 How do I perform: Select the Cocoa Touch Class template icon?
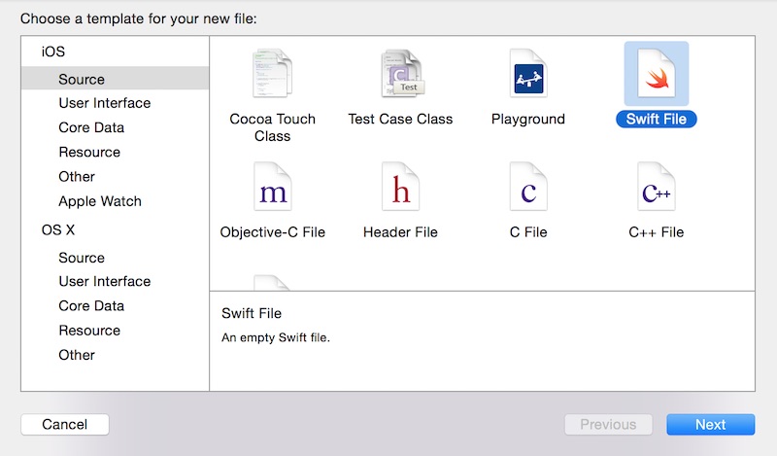point(272,75)
